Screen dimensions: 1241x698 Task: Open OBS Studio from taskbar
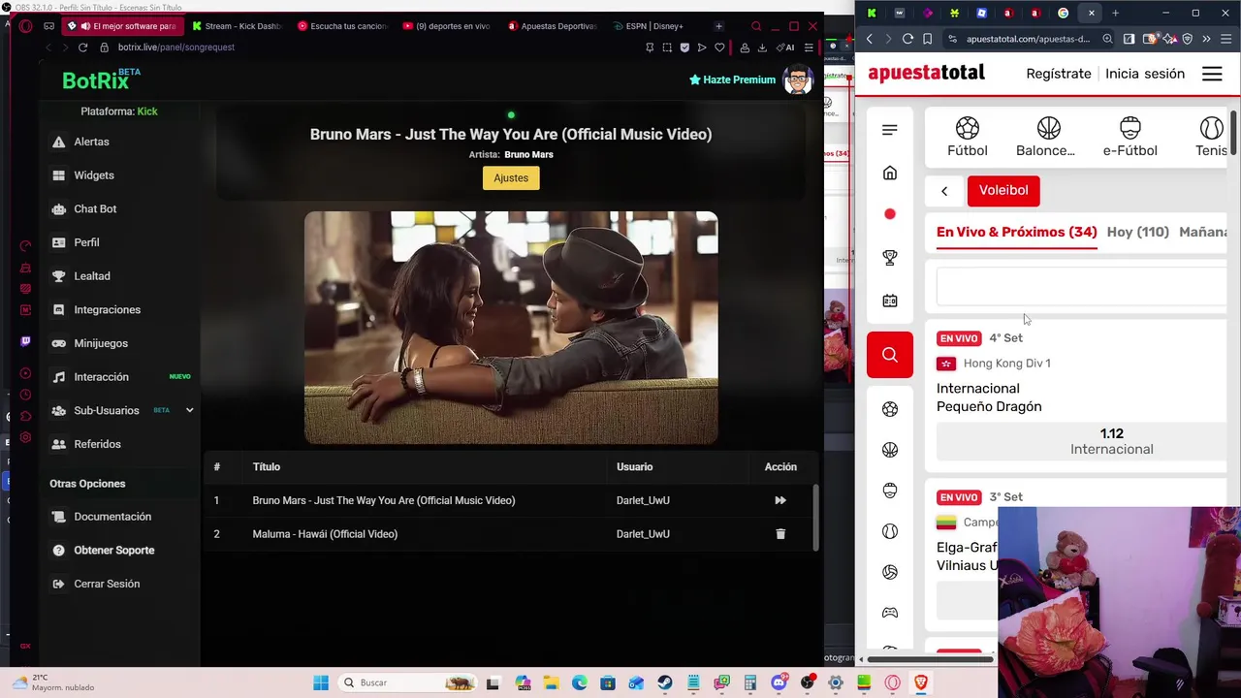[x=808, y=682]
